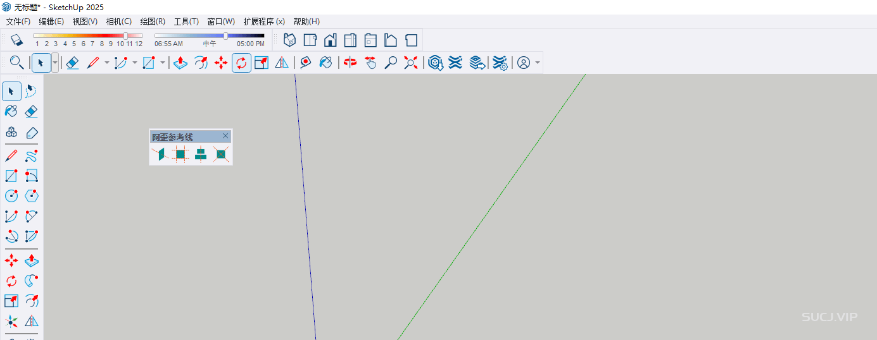The height and width of the screenshot is (340, 877).
Task: Pick the Pie arc tool
Action: point(31,236)
